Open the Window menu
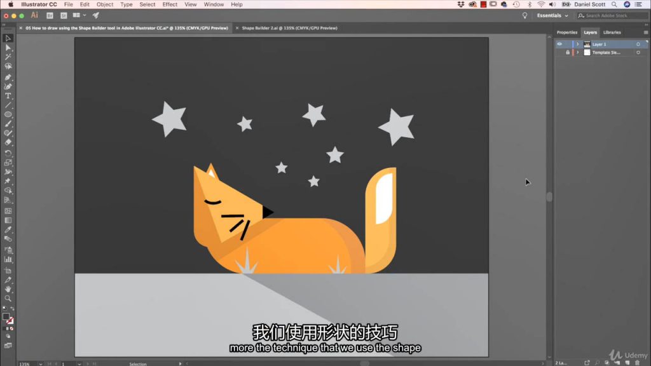 pyautogui.click(x=214, y=4)
